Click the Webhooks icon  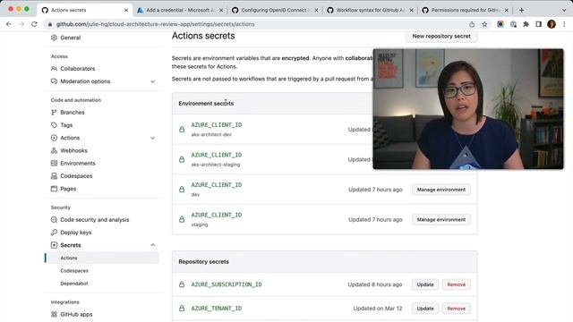(x=54, y=150)
